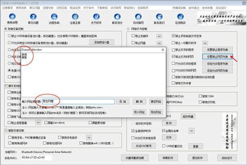Click +/- button beside 禁用手机助手
Screen dimensions: 247x165
[89, 138]
